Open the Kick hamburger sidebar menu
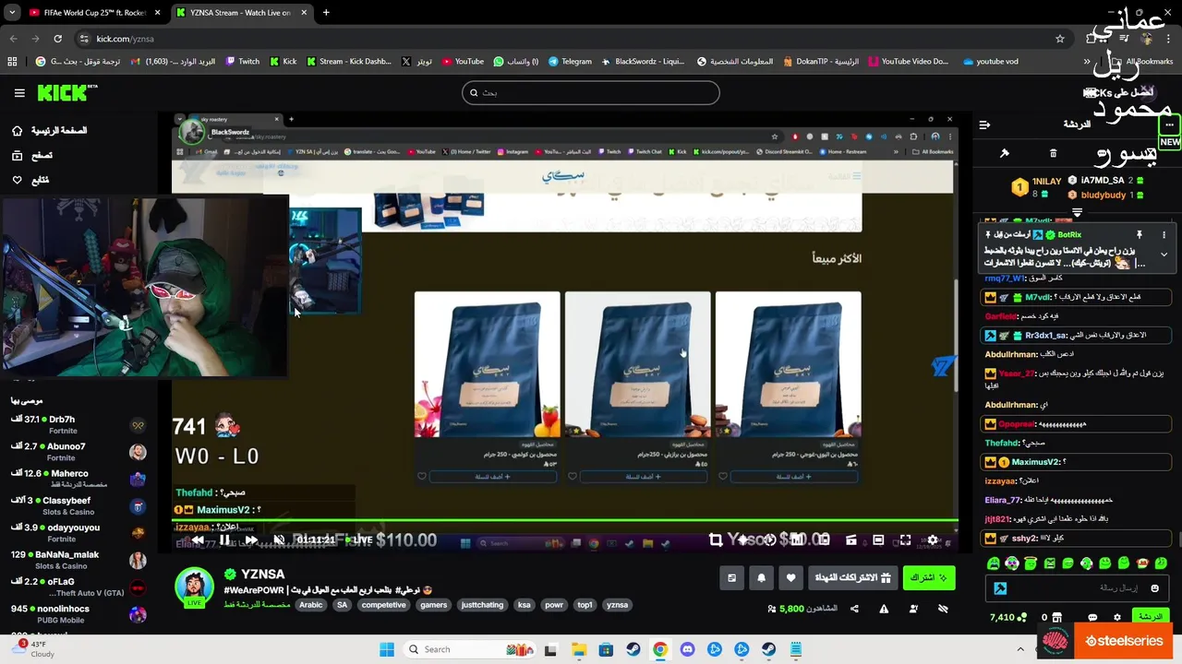 point(19,92)
